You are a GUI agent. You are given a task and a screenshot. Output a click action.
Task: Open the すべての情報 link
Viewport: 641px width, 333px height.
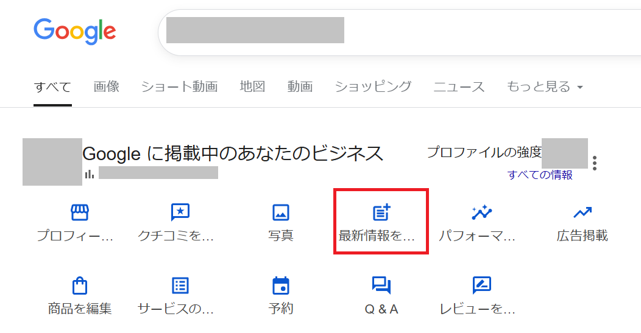(540, 175)
